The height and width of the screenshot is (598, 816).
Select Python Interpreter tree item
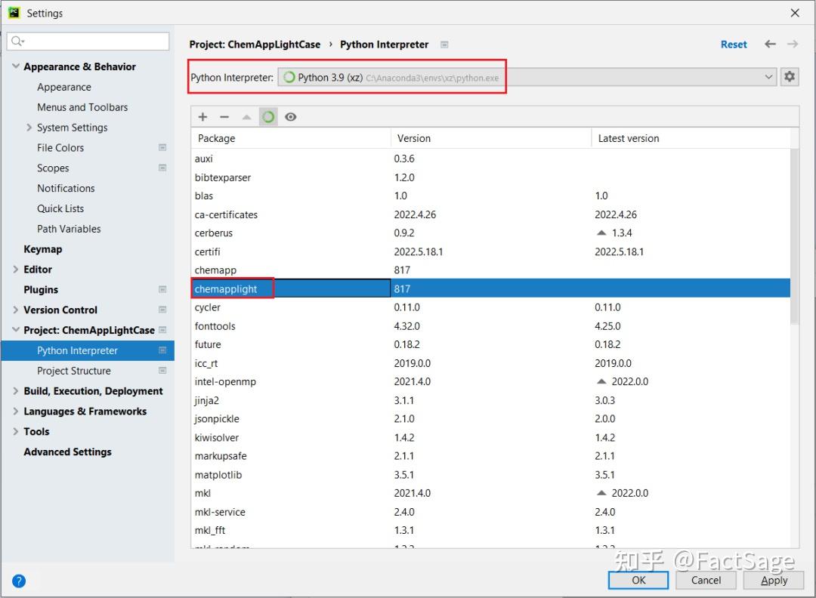88,350
